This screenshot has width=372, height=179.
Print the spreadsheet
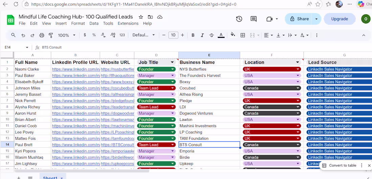click(x=42, y=35)
